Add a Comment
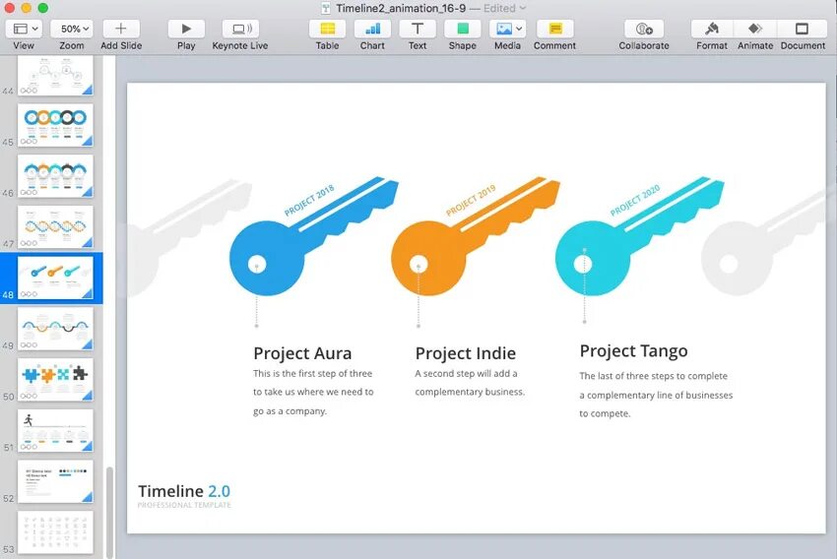Viewport: 837px width, 559px height. [554, 29]
